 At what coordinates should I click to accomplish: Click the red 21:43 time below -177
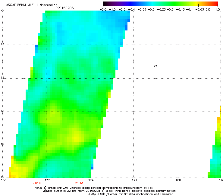tap(36, 183)
